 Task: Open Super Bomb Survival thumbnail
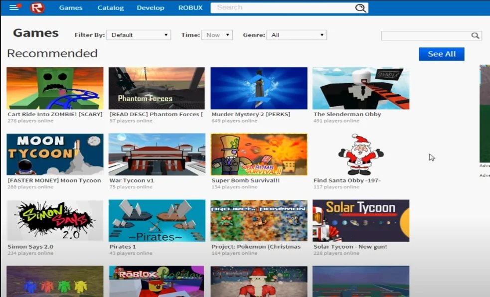tap(259, 154)
